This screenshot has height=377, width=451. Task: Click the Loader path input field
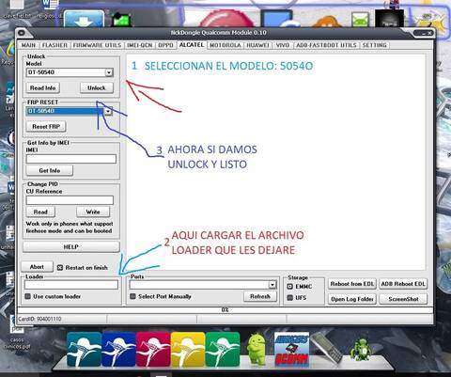click(71, 285)
